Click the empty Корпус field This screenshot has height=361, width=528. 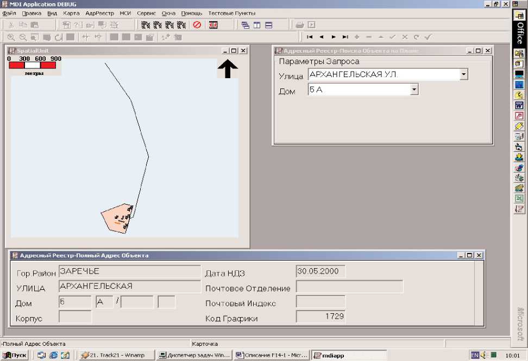[75, 317]
